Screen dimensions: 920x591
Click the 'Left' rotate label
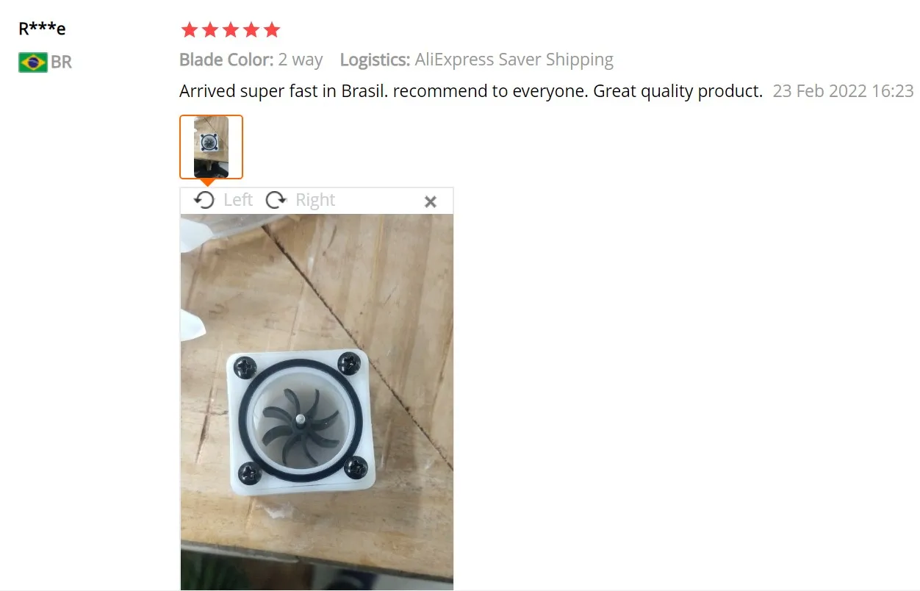coord(238,200)
